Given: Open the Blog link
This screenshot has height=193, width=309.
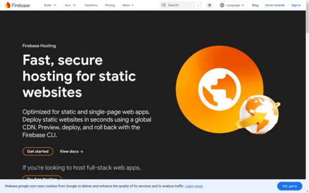Looking at the screenshot, I should tap(255, 5).
